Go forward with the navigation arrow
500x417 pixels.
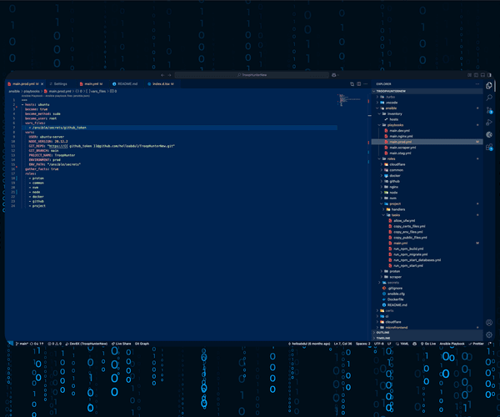click(x=169, y=75)
